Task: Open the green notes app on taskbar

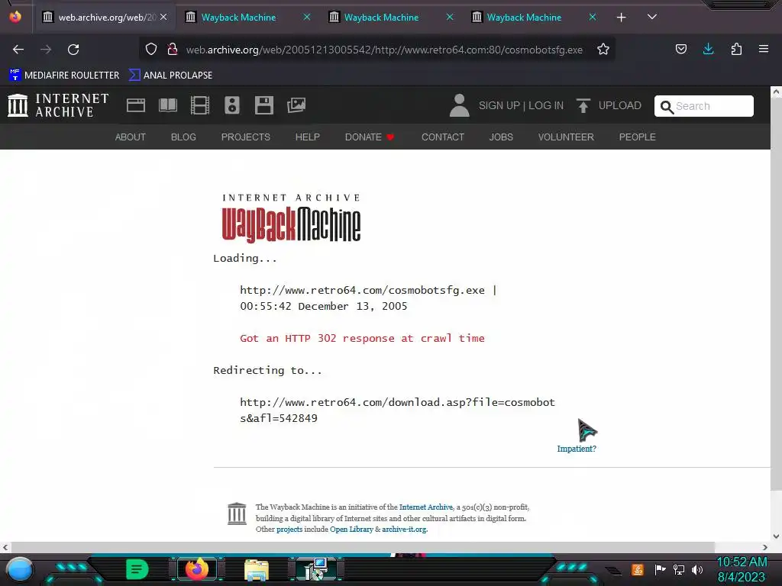Action: (x=137, y=569)
